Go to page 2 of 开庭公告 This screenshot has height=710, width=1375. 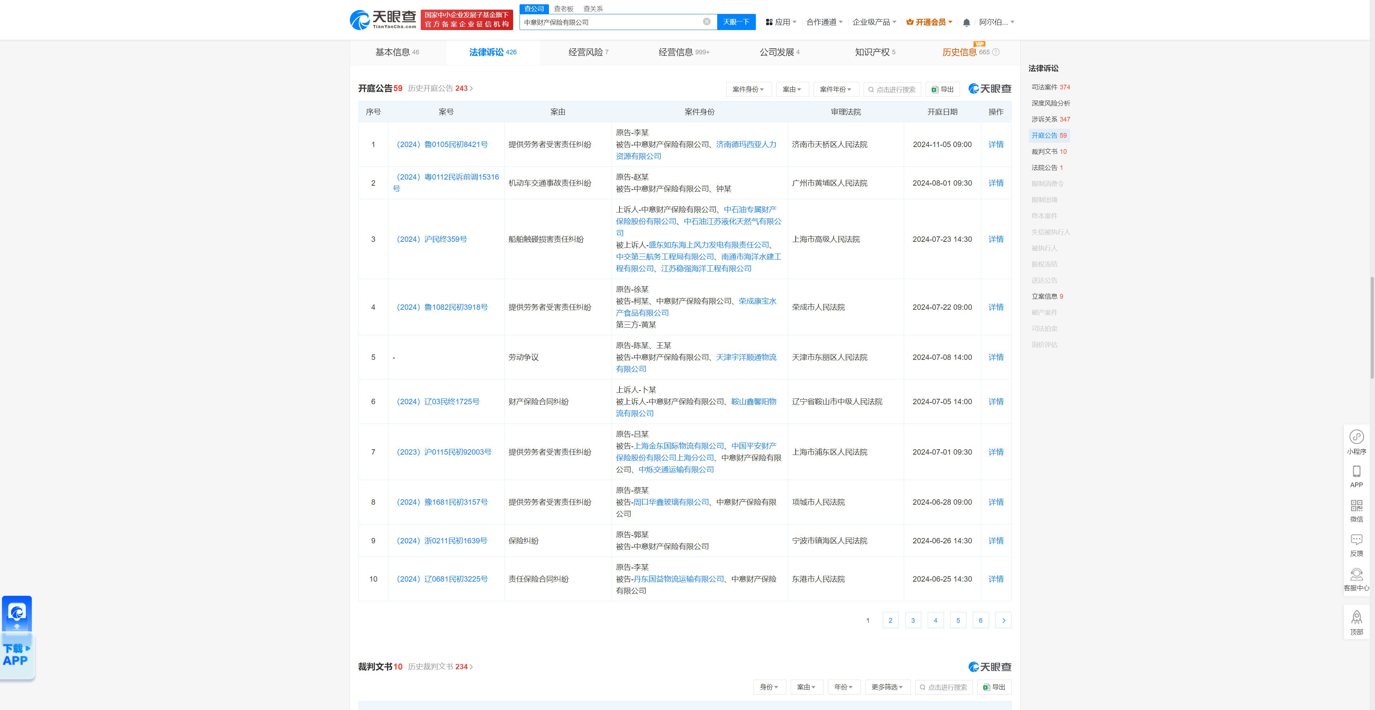click(890, 621)
